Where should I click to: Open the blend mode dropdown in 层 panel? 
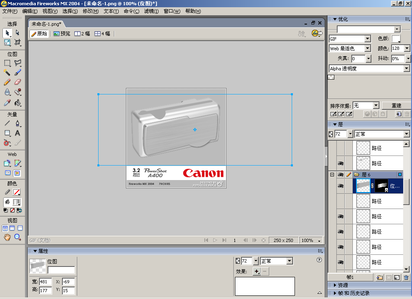406,134
